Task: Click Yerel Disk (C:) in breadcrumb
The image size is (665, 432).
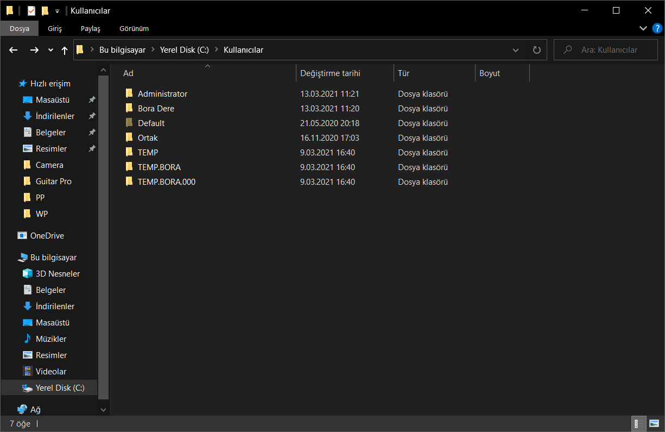Action: point(184,50)
